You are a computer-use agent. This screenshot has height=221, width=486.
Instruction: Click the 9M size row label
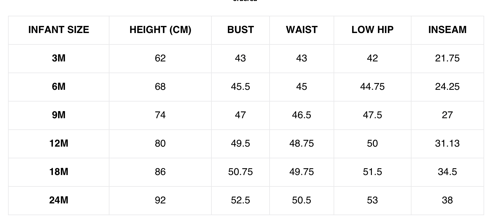tap(59, 115)
